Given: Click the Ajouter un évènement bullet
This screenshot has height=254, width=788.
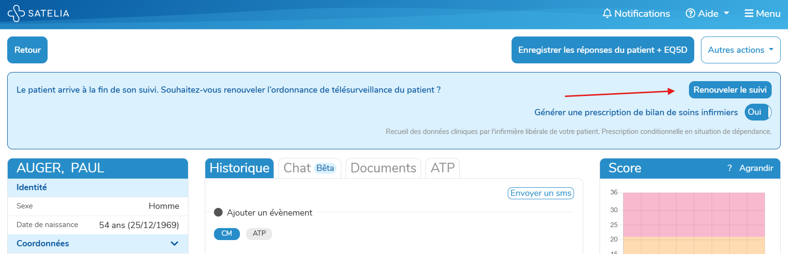Looking at the screenshot, I should pyautogui.click(x=218, y=212).
